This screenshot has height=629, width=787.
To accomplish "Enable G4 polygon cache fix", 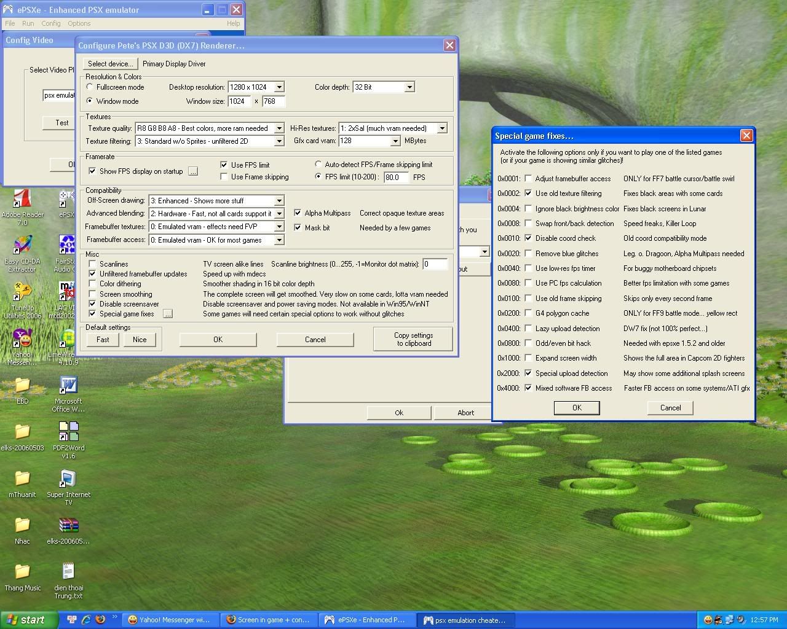I will [528, 313].
